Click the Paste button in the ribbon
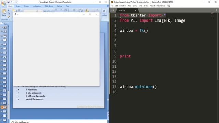Image resolution: width=219 pixels, height=123 pixels. pyautogui.click(x=4, y=13)
